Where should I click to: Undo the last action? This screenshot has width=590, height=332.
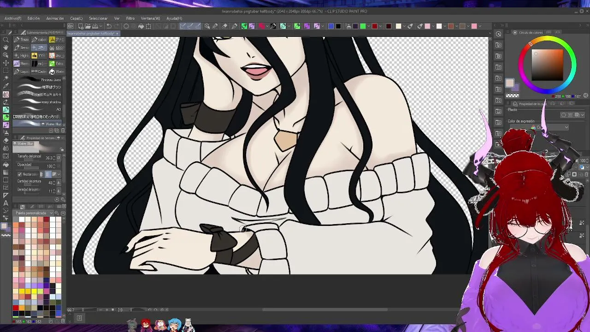(x=109, y=26)
